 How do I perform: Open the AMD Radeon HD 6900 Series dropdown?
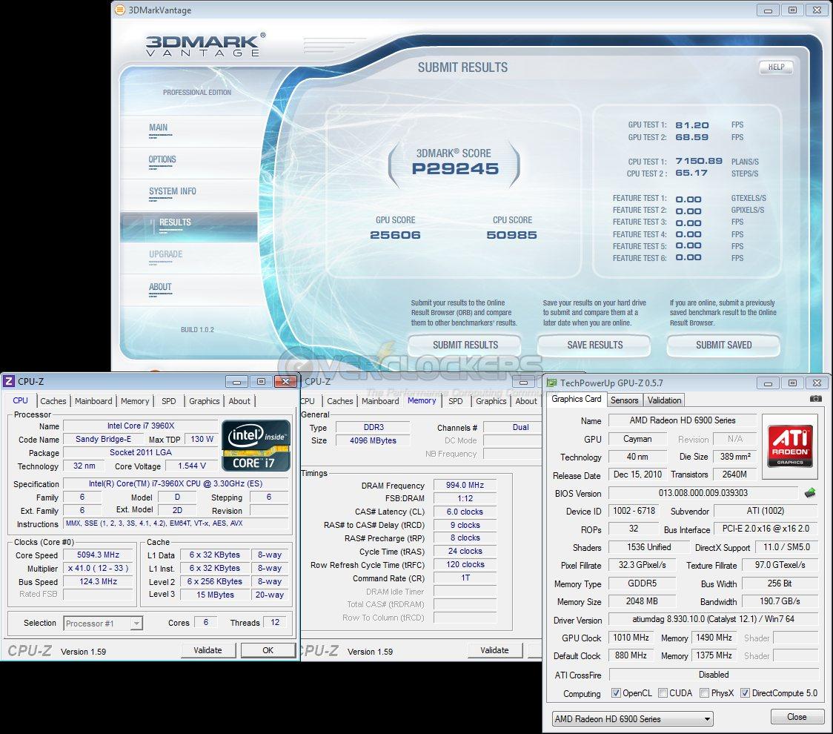pyautogui.click(x=632, y=719)
